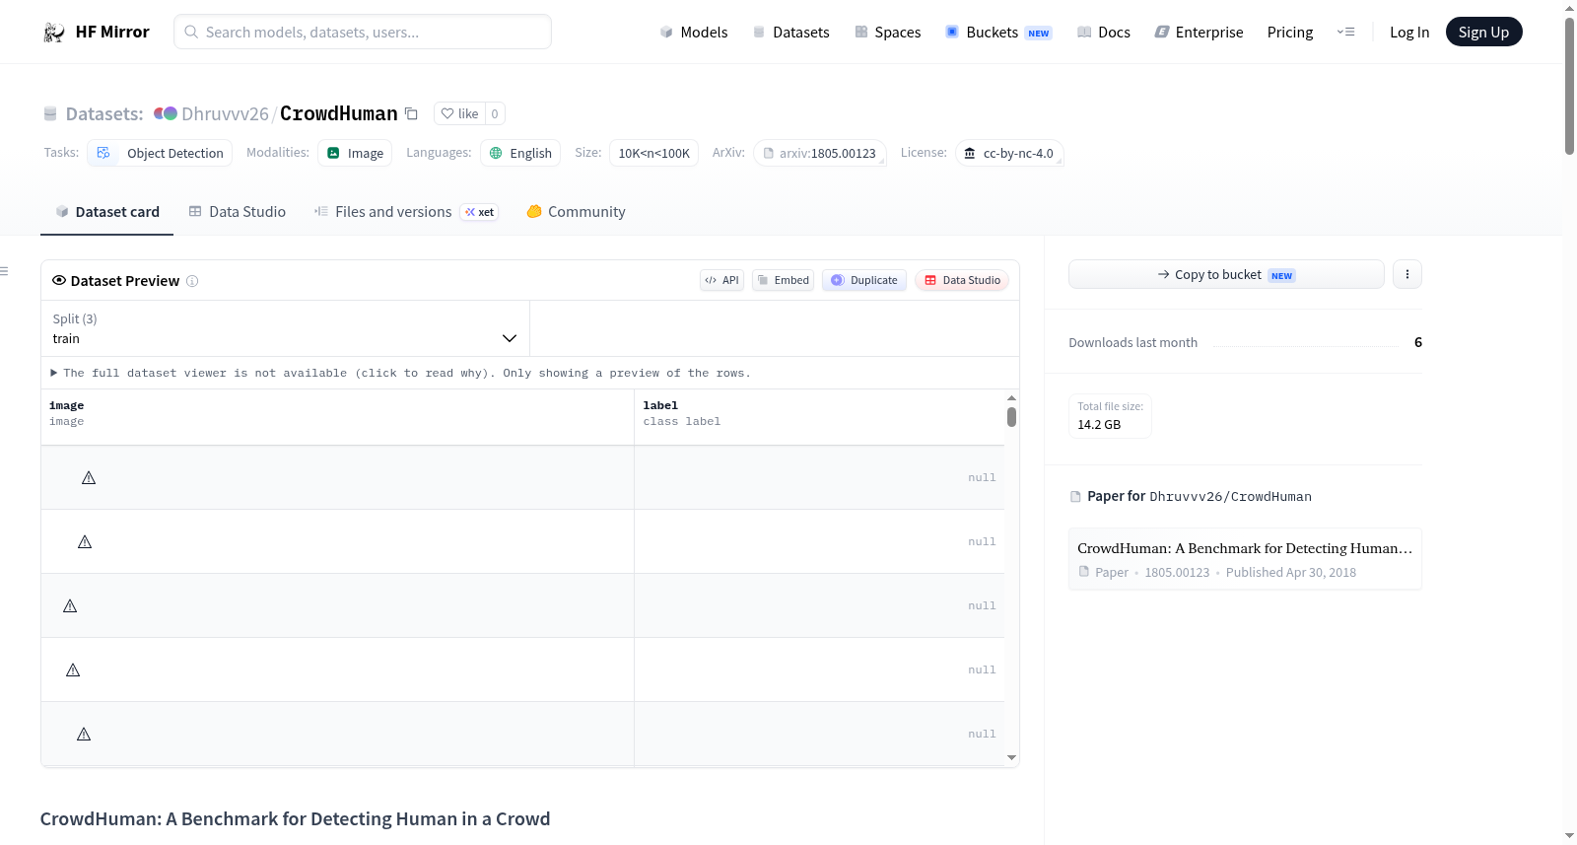
Task: Open the Files and versions tab
Action: click(x=405, y=212)
